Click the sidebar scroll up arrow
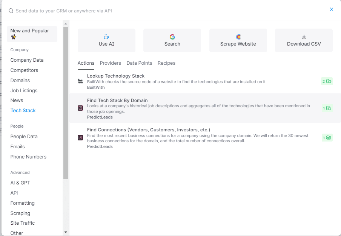This screenshot has height=236, width=341. point(66,24)
